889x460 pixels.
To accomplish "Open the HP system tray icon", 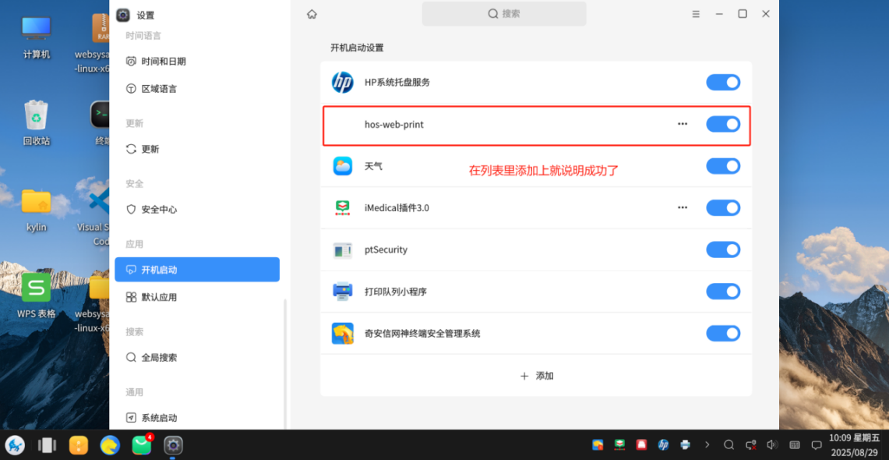I will (x=343, y=82).
